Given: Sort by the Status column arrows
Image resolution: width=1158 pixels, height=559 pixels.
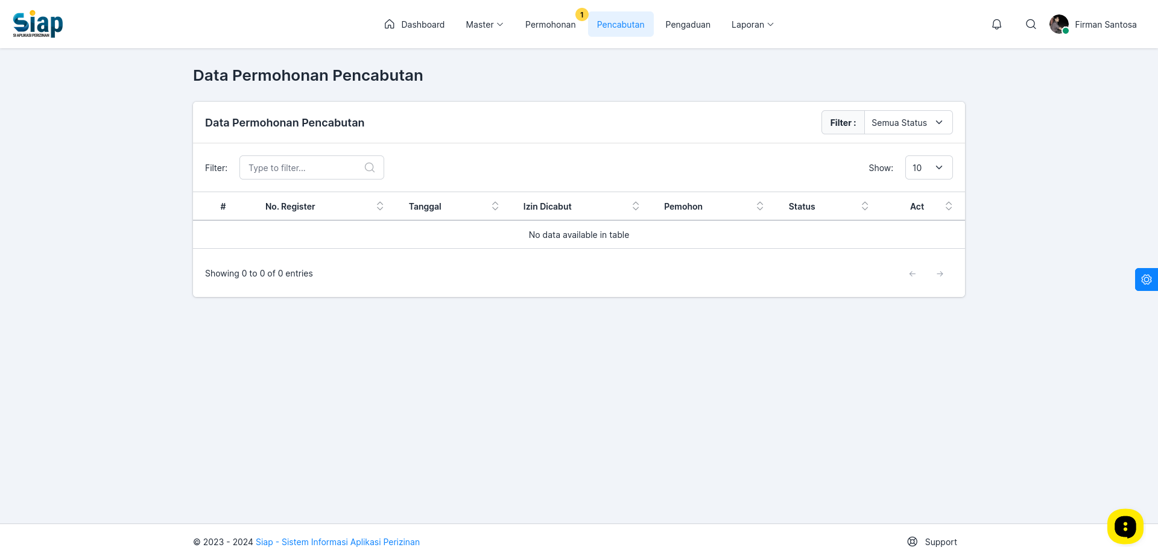Looking at the screenshot, I should tap(865, 206).
